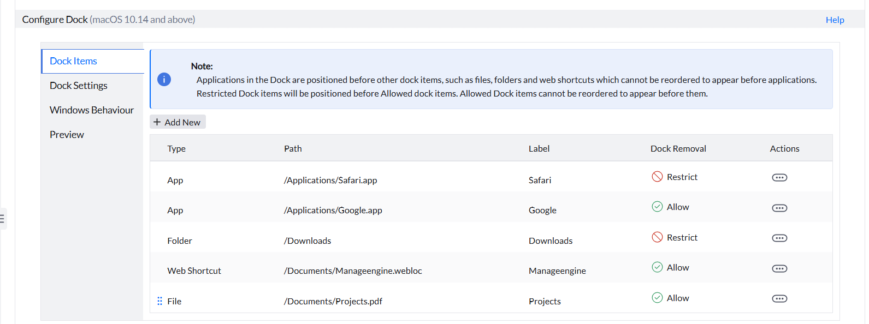Open actions menu for Safari row
The width and height of the screenshot is (869, 324).
[x=779, y=178]
